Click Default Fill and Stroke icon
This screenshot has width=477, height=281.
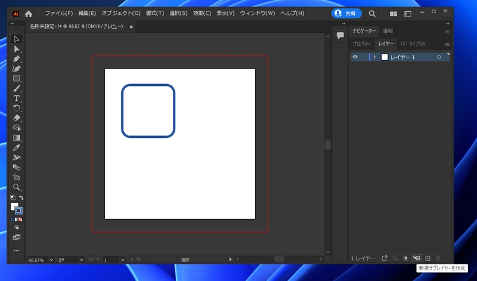click(13, 197)
